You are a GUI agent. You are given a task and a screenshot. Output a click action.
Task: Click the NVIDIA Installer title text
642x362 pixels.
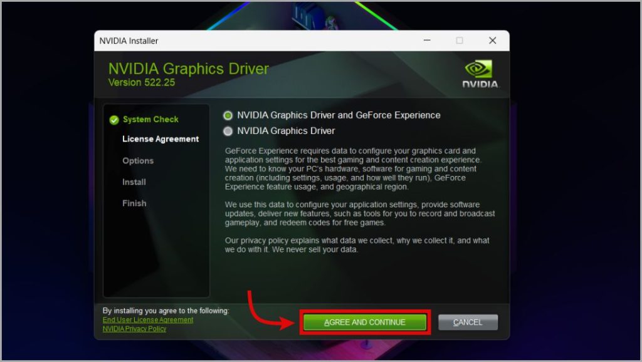coord(129,41)
